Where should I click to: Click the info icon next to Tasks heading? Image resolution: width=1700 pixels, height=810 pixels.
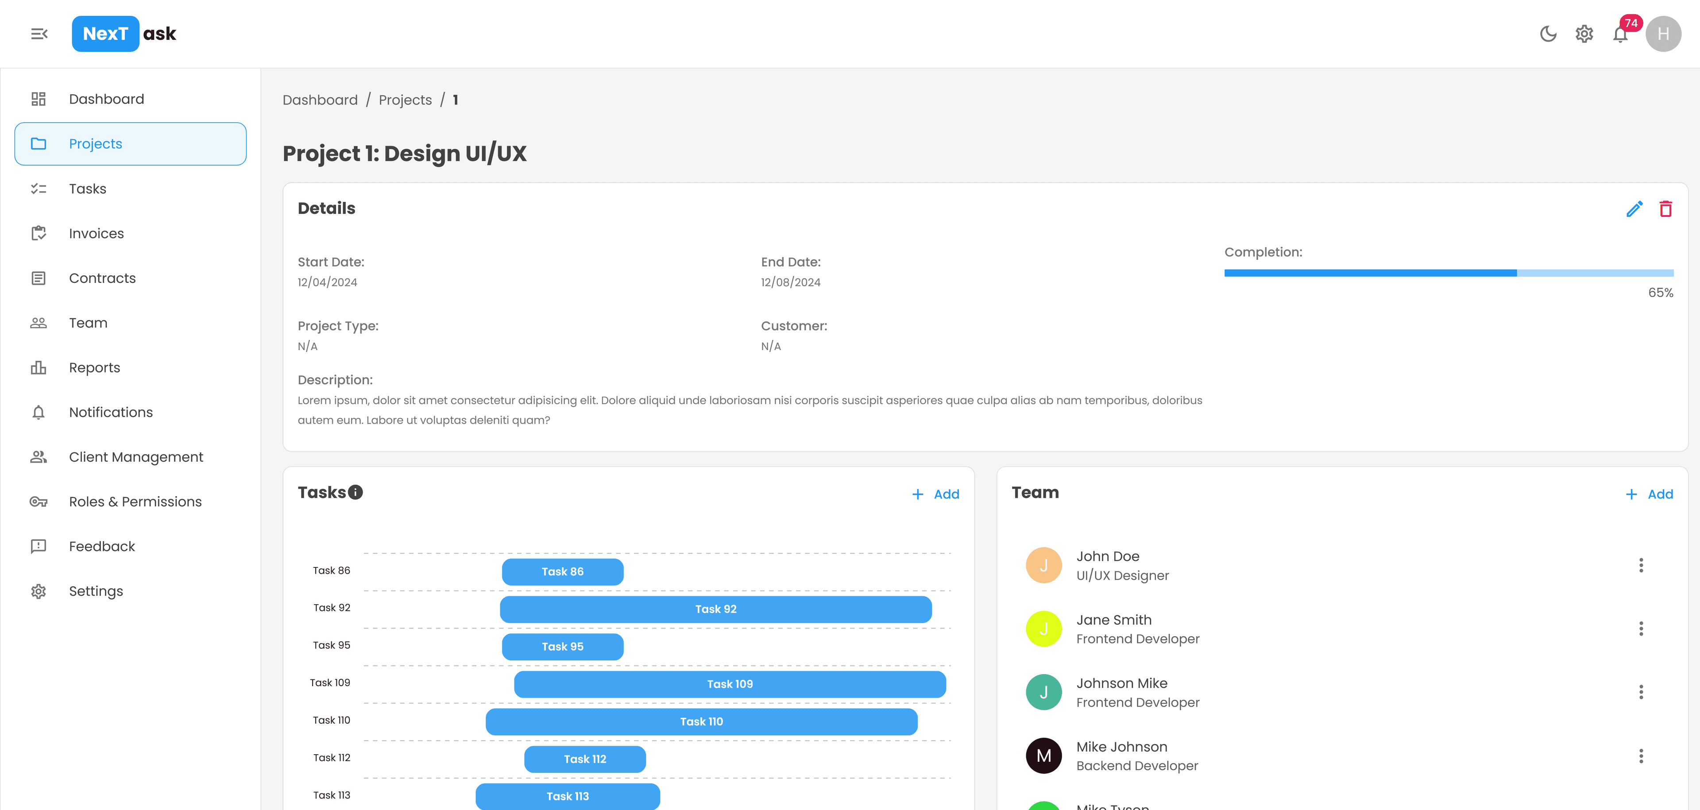tap(355, 491)
